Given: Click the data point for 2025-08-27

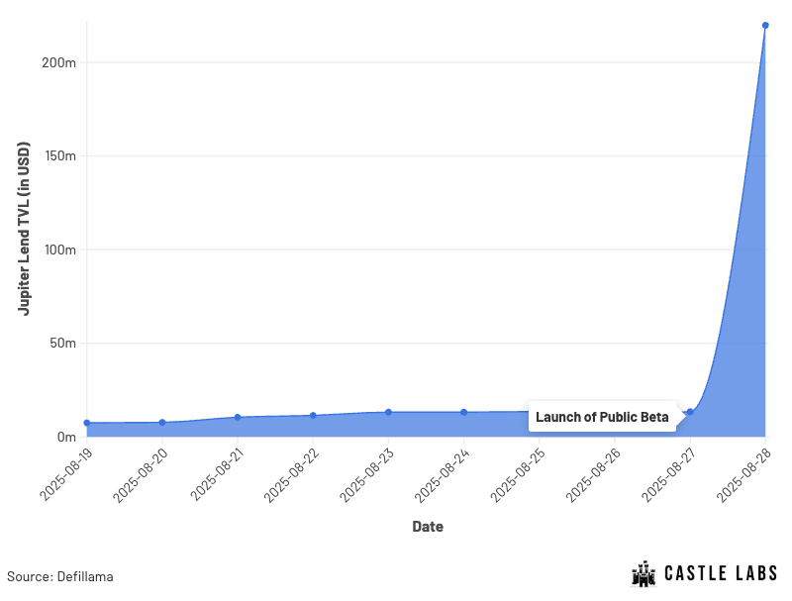Looking at the screenshot, I should (x=690, y=412).
